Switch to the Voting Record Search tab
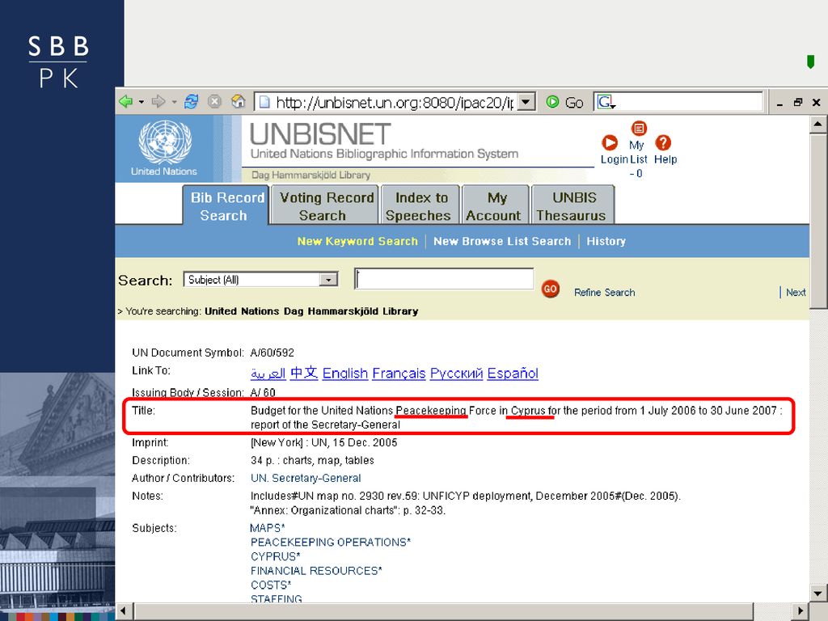 point(325,205)
